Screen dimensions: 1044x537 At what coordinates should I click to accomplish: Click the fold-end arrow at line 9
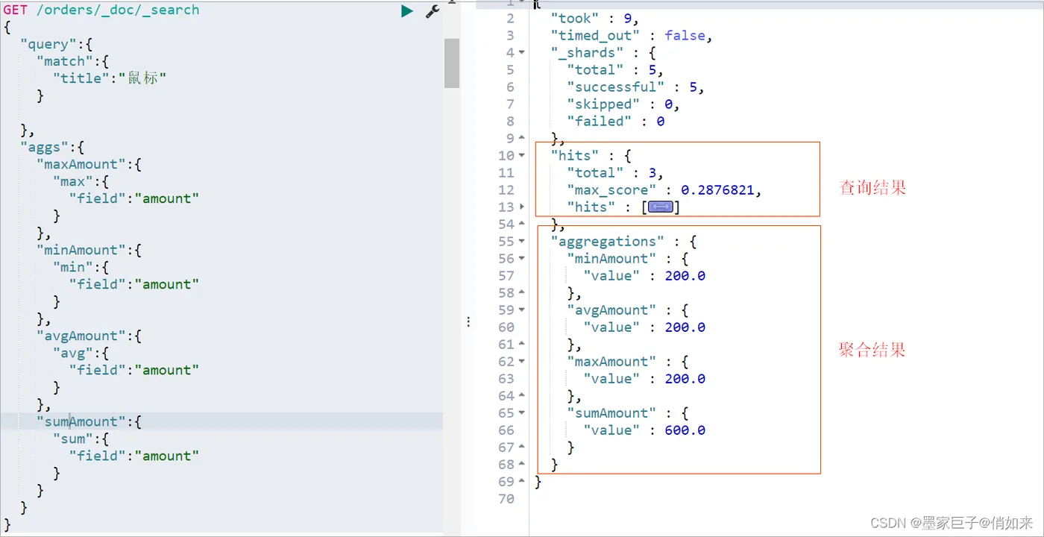(x=521, y=138)
